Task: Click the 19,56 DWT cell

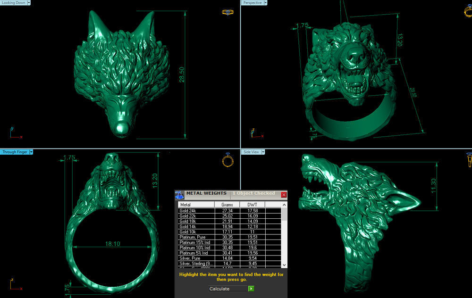Action: [x=253, y=253]
